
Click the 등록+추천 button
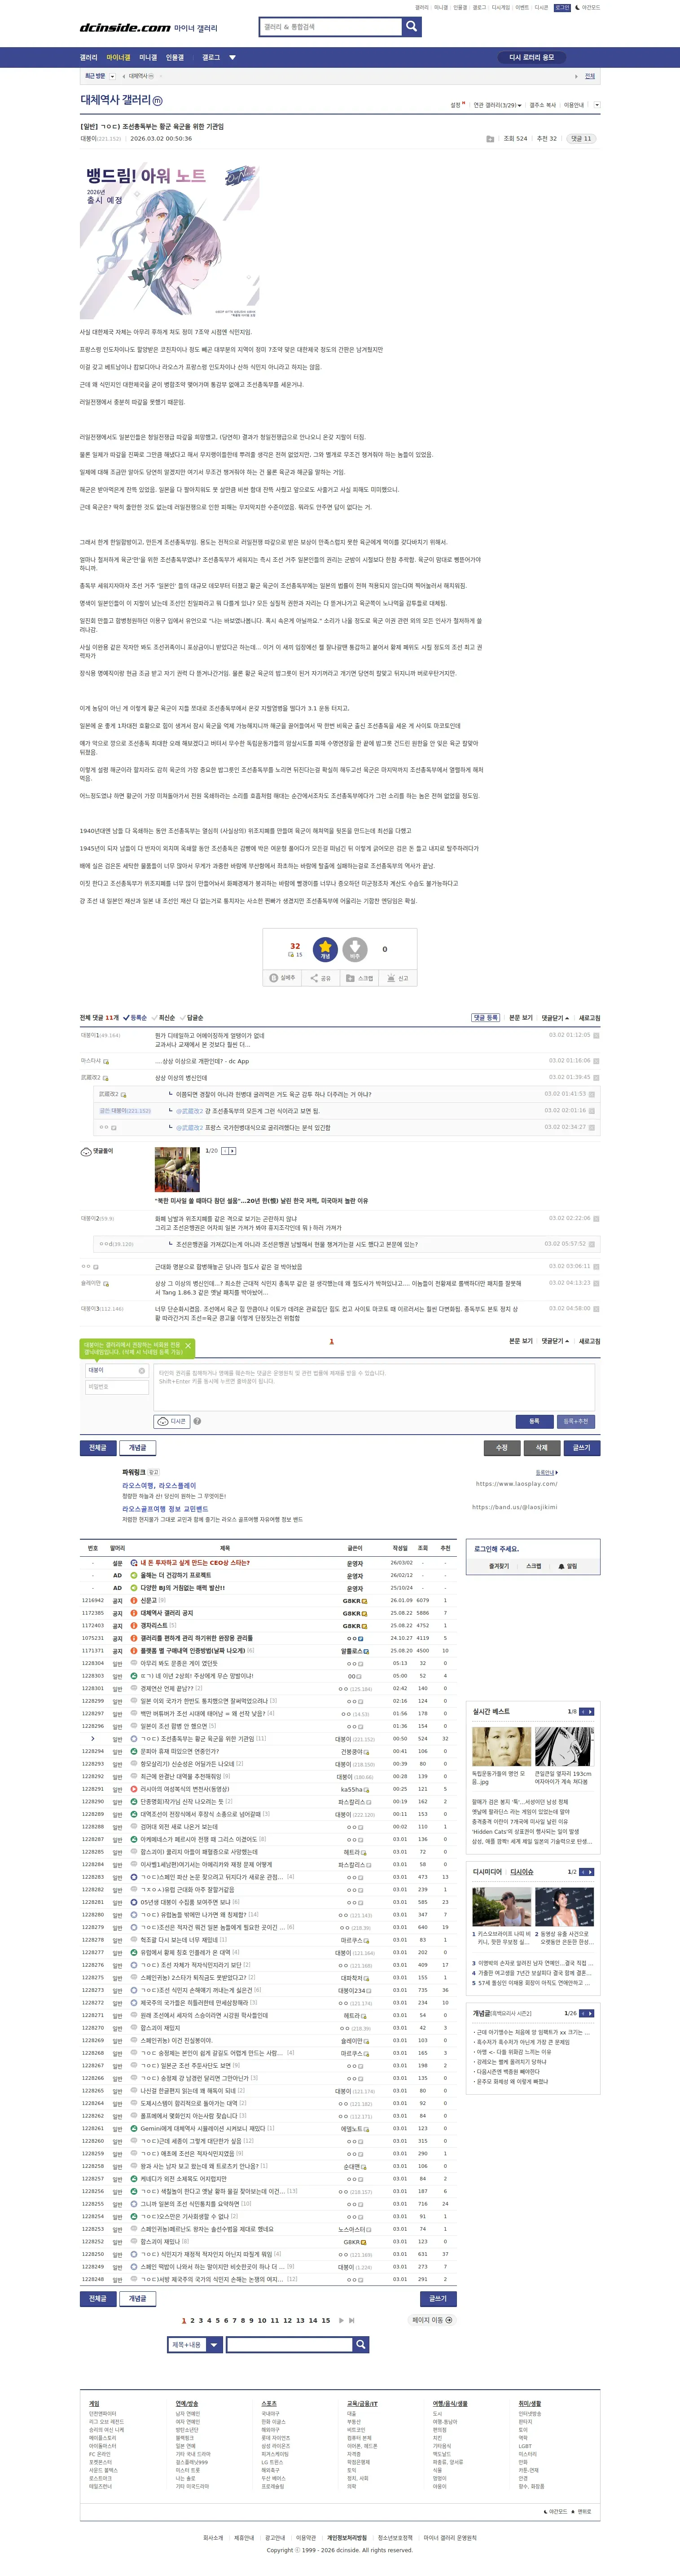(x=576, y=1421)
